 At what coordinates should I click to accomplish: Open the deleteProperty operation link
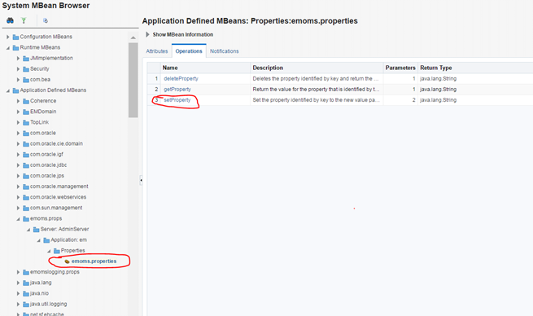pos(181,78)
